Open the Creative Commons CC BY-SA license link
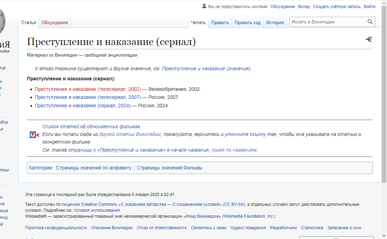 coord(153,204)
